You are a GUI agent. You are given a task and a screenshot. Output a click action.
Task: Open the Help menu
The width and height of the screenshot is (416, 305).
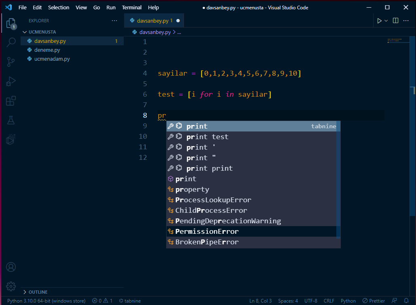(153, 7)
